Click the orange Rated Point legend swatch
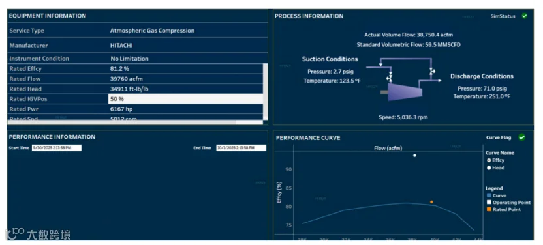Image resolution: width=543 pixels, height=245 pixels. [x=489, y=209]
